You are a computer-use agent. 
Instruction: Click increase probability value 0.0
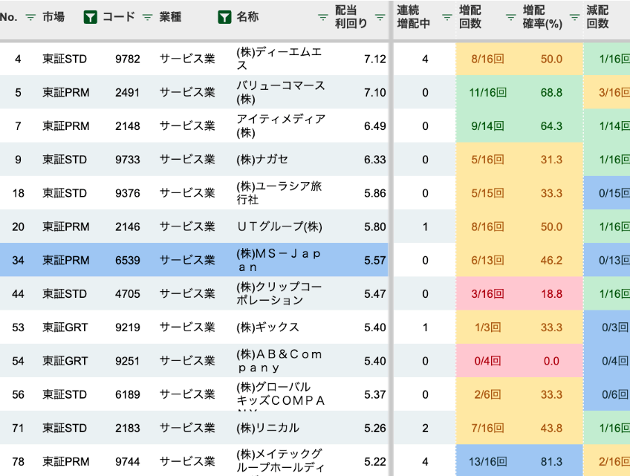point(551,361)
